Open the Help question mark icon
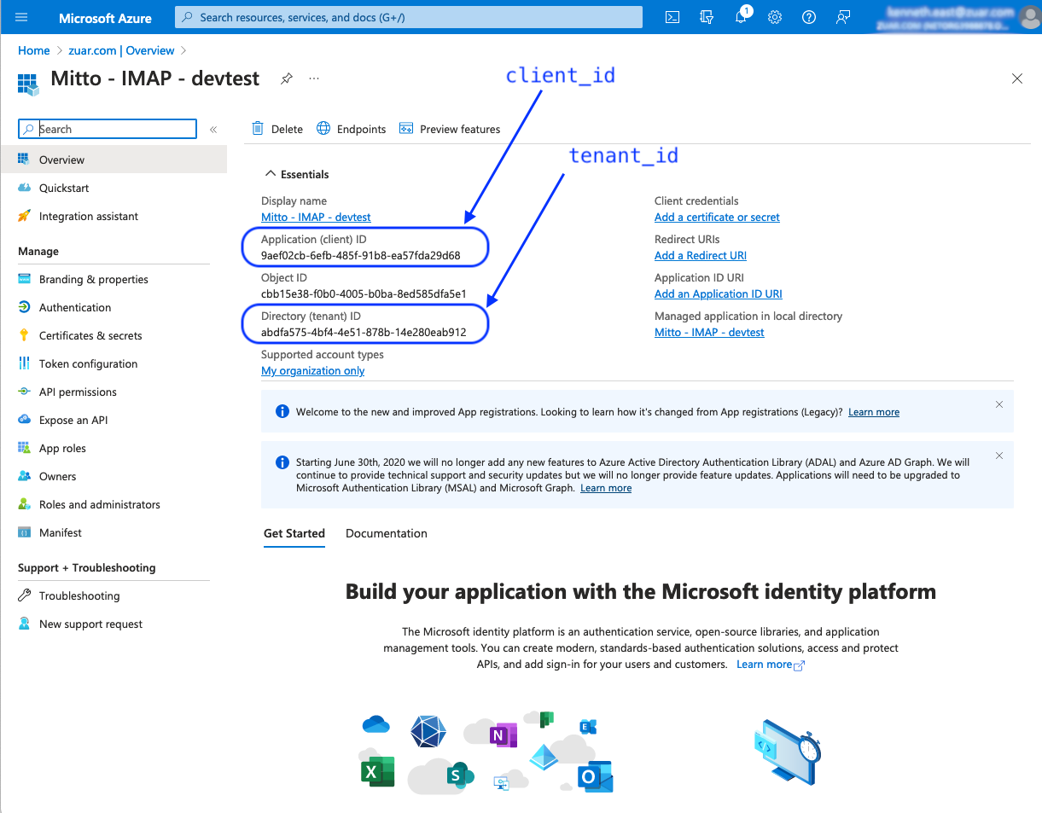Image resolution: width=1042 pixels, height=813 pixels. coord(809,17)
